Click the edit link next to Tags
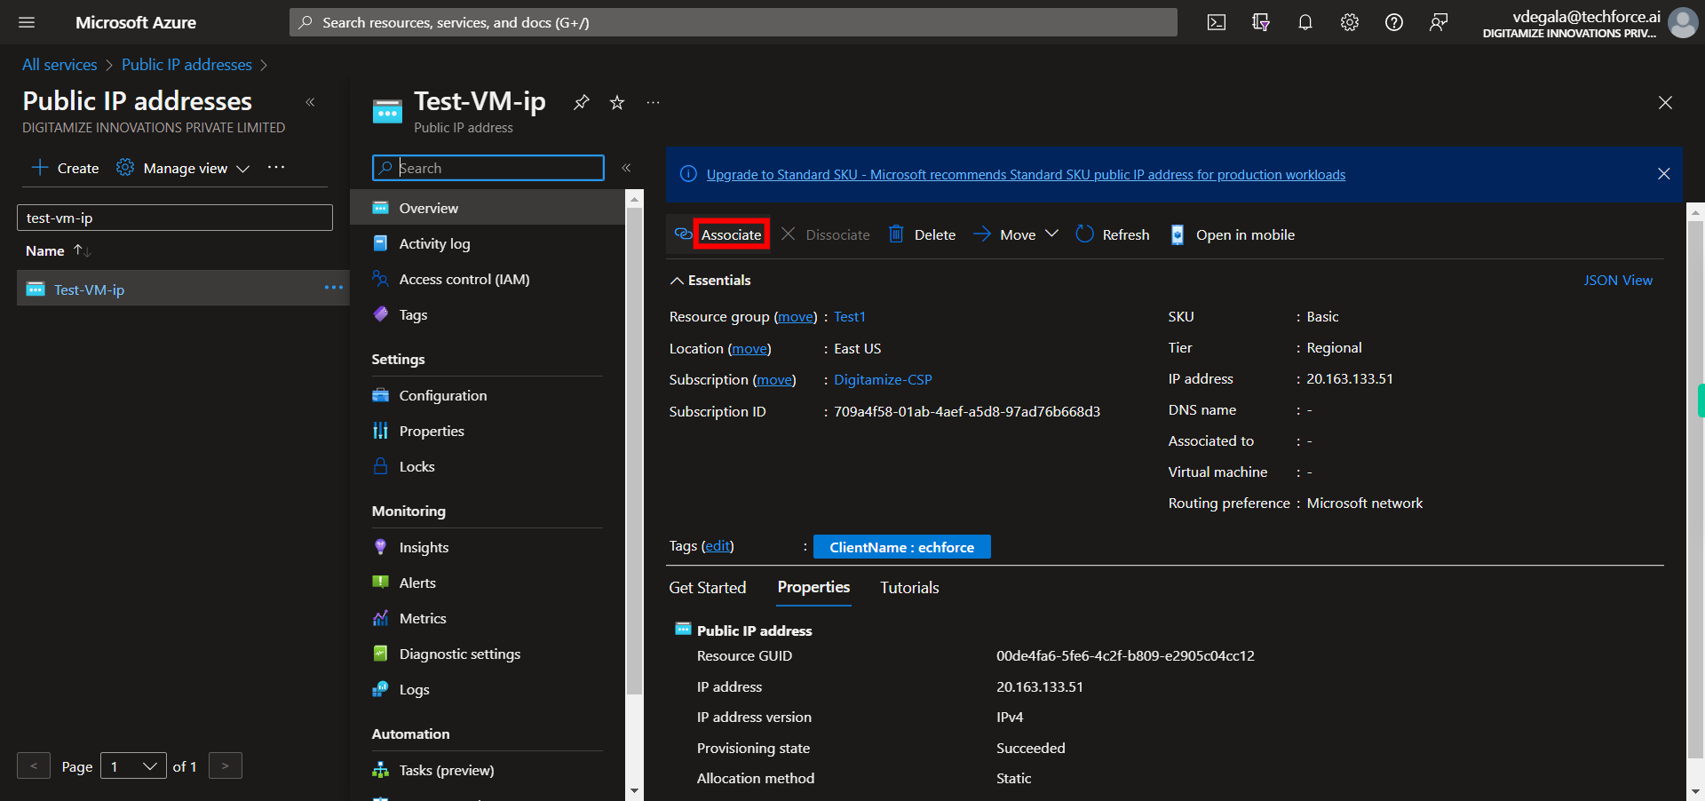Screen dimensions: 1705x801 [718, 545]
